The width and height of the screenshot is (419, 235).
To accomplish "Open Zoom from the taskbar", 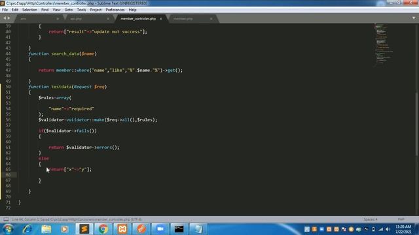I will coord(160,229).
